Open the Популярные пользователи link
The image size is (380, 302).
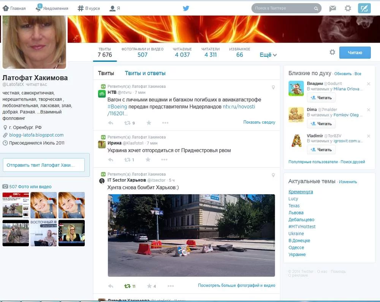point(313,162)
